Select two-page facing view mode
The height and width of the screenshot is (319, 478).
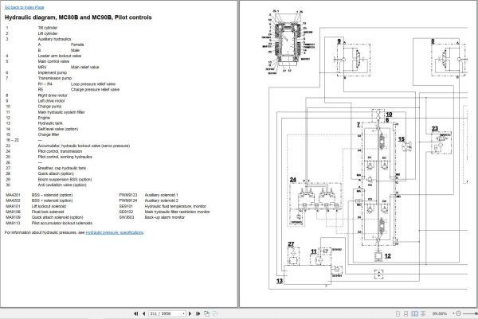pyautogui.click(x=414, y=313)
